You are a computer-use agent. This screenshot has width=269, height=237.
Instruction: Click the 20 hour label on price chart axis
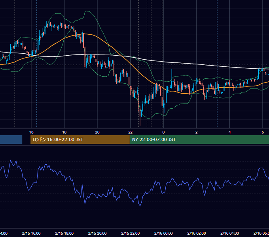click(x=97, y=132)
